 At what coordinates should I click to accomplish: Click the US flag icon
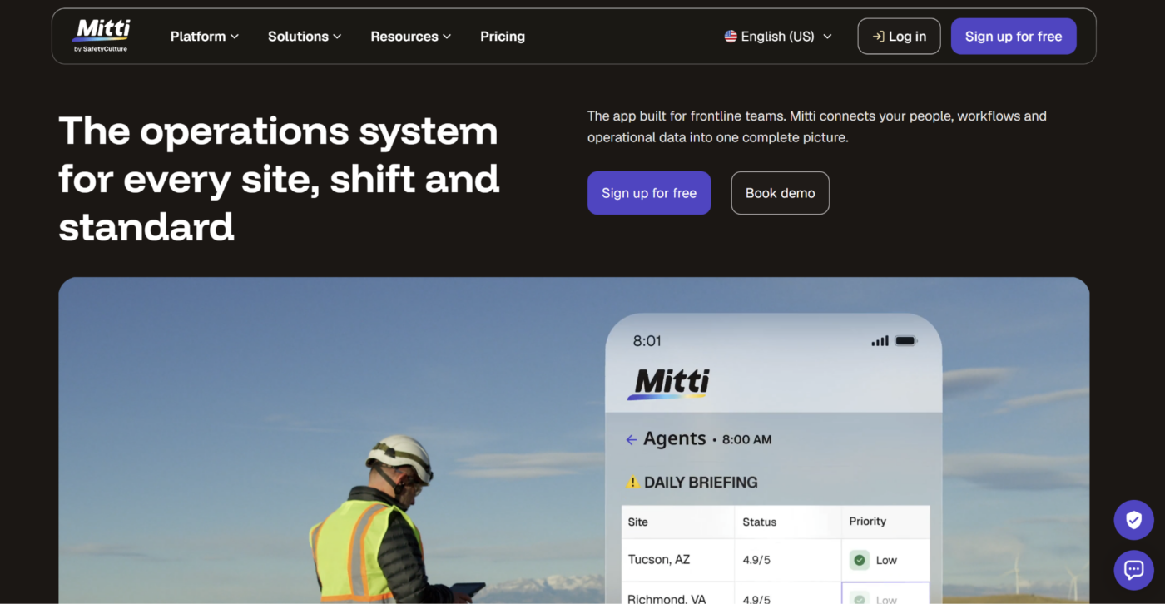[731, 37]
